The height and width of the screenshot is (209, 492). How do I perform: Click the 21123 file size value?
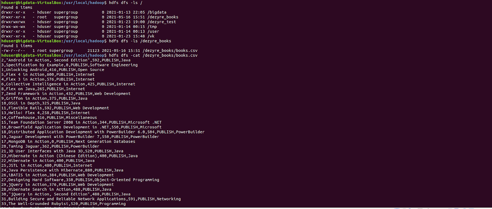point(93,51)
